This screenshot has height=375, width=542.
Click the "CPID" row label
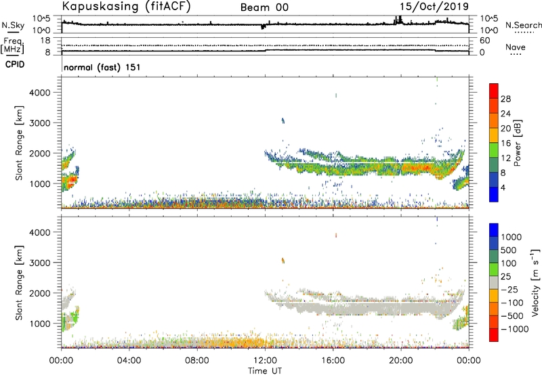[x=15, y=64]
